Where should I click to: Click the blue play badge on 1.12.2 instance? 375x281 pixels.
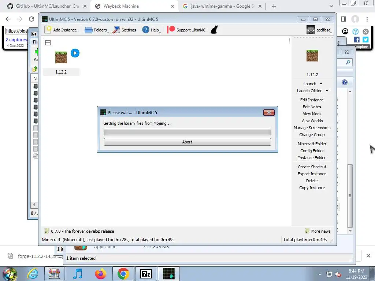click(x=75, y=53)
